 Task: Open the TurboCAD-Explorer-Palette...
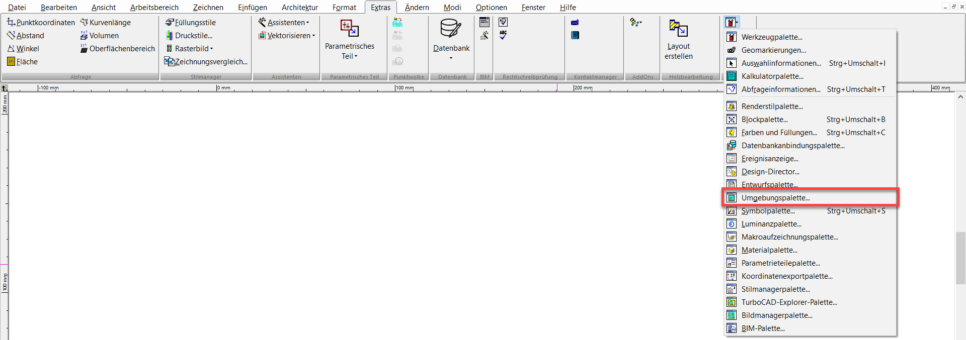coord(810,302)
